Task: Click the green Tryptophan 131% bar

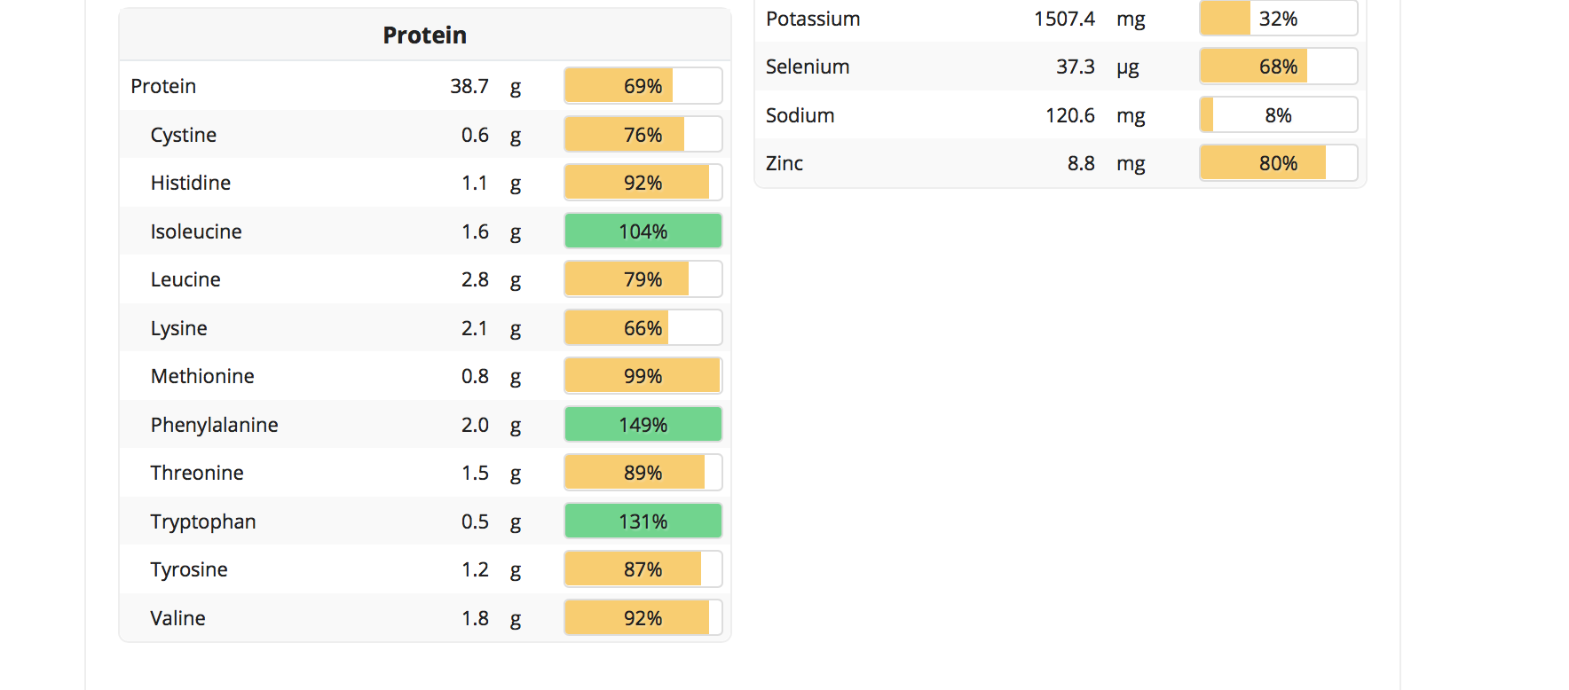Action: pyautogui.click(x=643, y=521)
